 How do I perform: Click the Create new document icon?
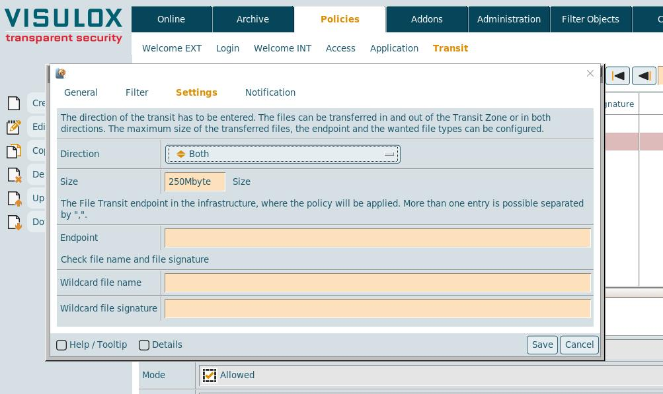pyautogui.click(x=14, y=103)
